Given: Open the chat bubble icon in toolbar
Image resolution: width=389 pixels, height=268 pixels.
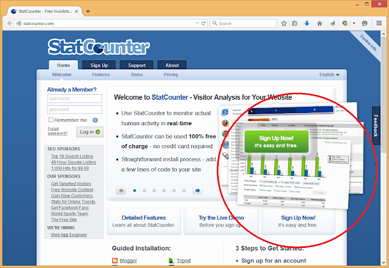Looking at the screenshot, I should click(365, 23).
